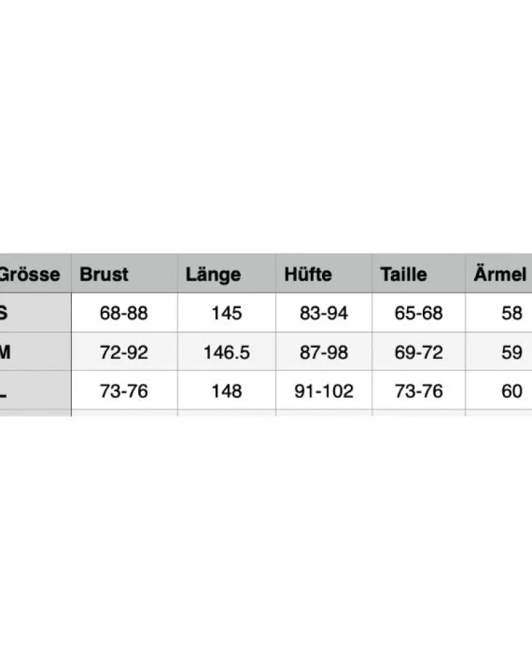Click the Ärmel value 59

click(x=511, y=352)
